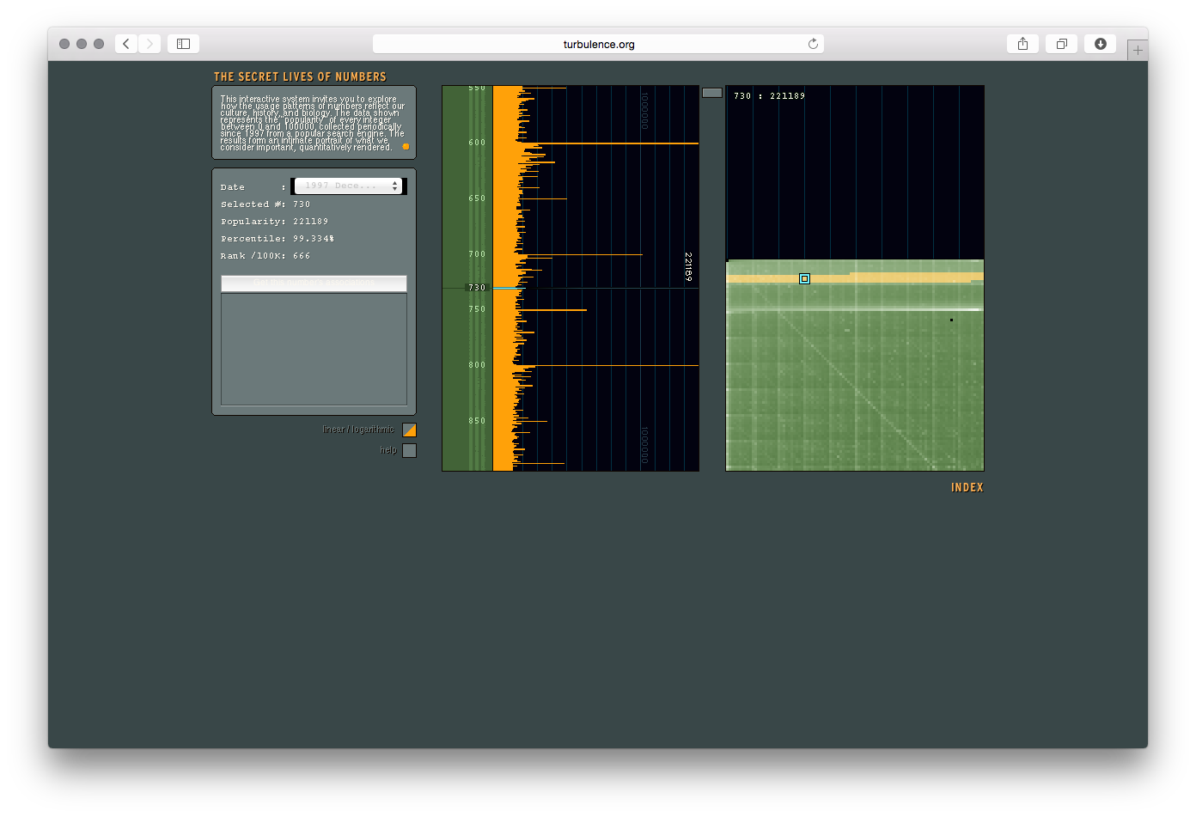Open a new tab with the plus button
The height and width of the screenshot is (817, 1196).
1138,50
